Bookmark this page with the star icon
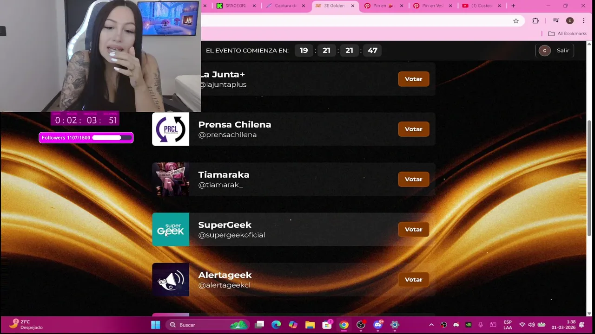Viewport: 595px width, 334px height. (516, 20)
